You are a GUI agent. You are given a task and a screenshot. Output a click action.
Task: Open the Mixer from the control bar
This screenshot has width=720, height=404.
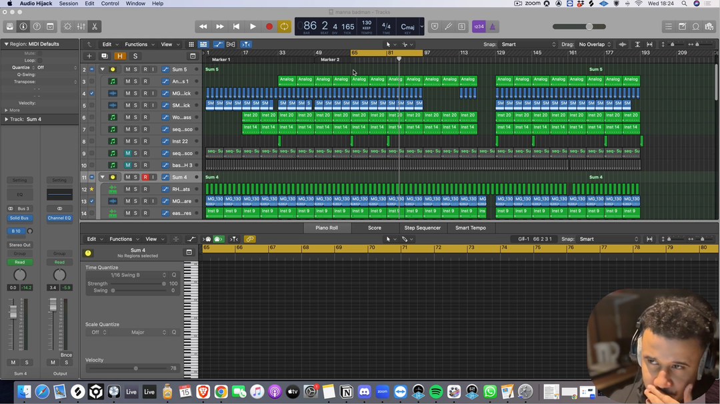point(81,27)
